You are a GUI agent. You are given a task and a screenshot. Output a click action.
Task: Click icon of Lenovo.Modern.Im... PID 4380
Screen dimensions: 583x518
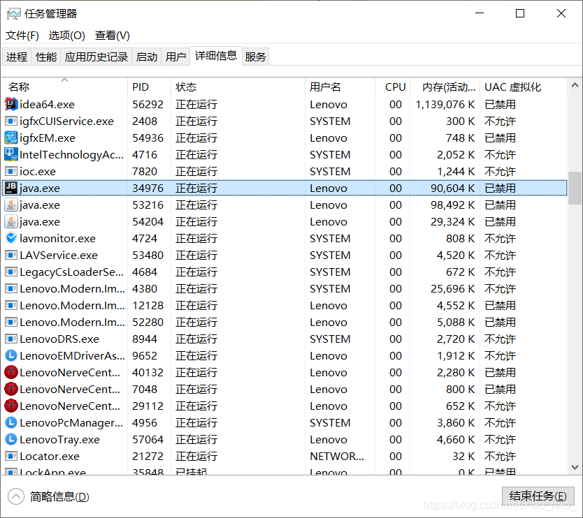pos(11,288)
